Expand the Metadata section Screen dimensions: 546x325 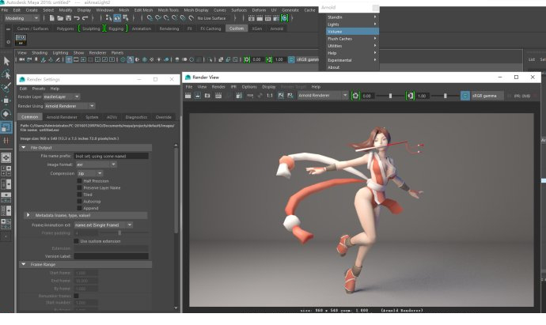pos(28,215)
